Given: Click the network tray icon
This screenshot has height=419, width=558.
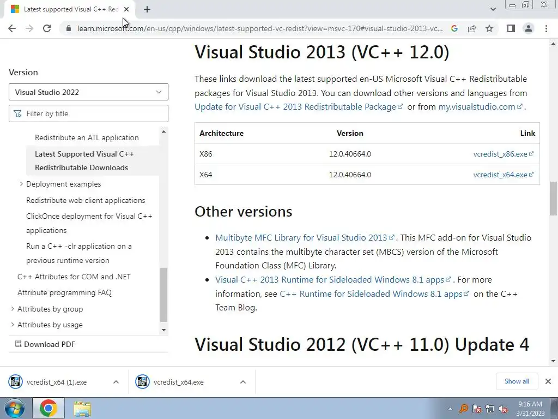Looking at the screenshot, I should (x=490, y=409).
